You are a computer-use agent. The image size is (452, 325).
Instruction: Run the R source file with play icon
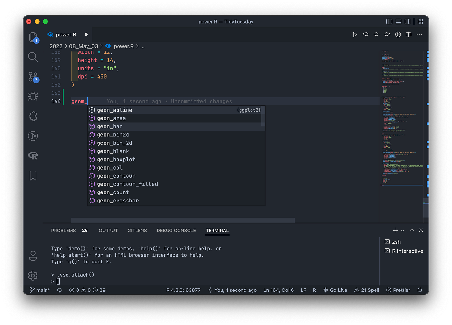tap(355, 34)
